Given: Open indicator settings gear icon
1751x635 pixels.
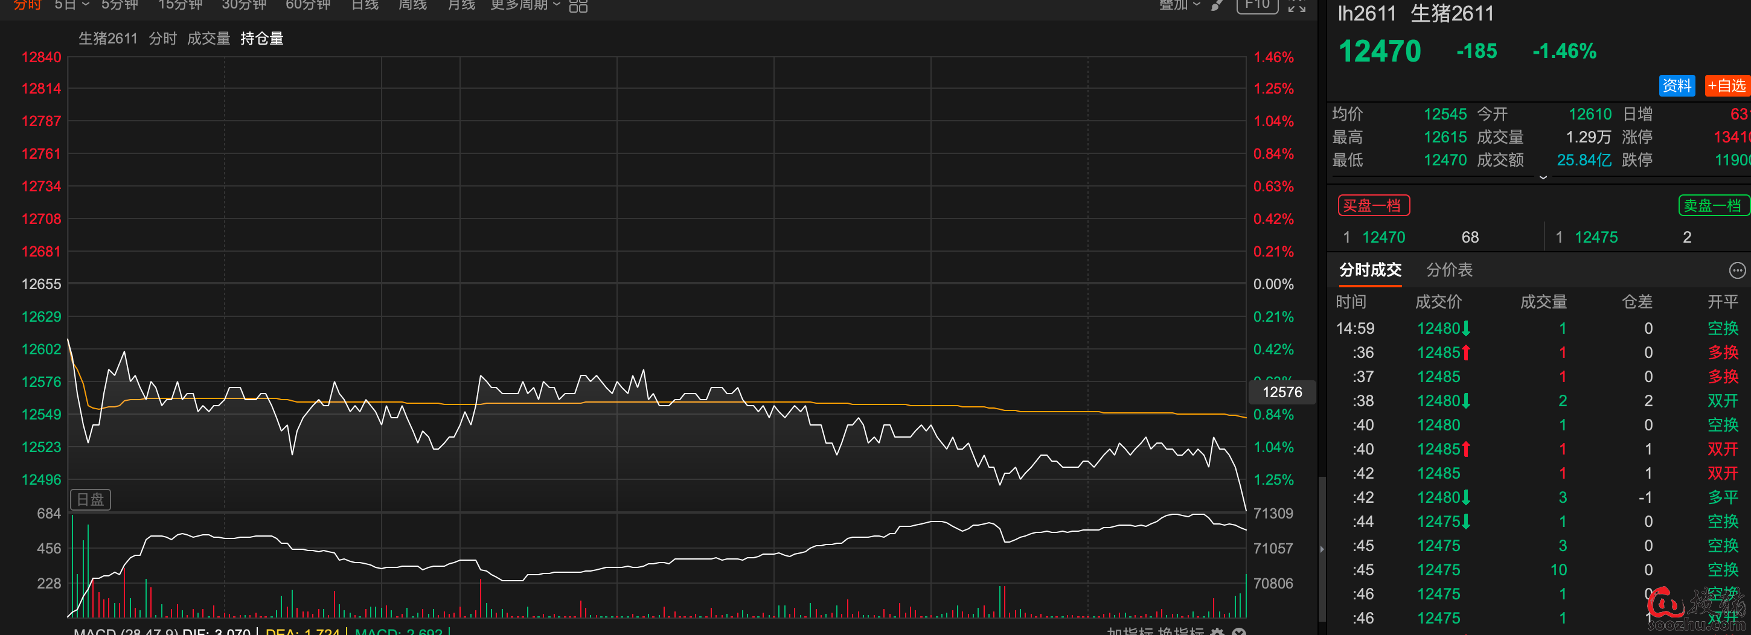Looking at the screenshot, I should pos(1217,631).
